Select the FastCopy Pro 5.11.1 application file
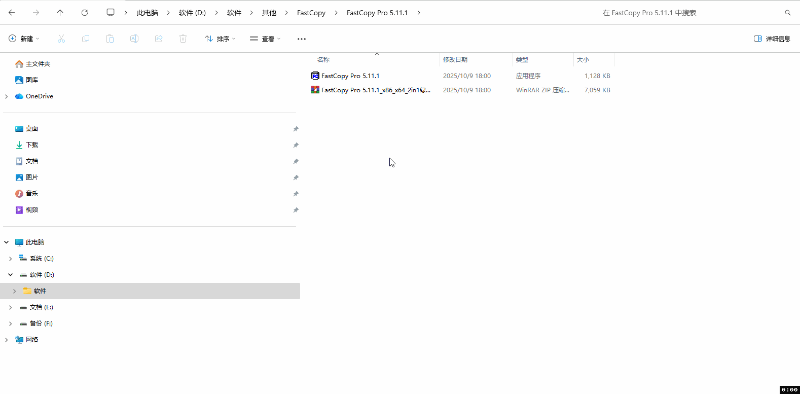The height and width of the screenshot is (394, 800). tap(350, 76)
